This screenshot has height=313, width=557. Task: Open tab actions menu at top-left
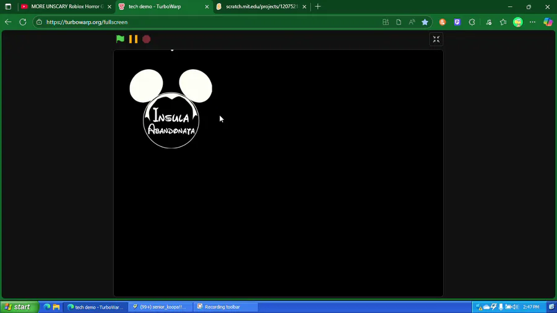coord(8,6)
